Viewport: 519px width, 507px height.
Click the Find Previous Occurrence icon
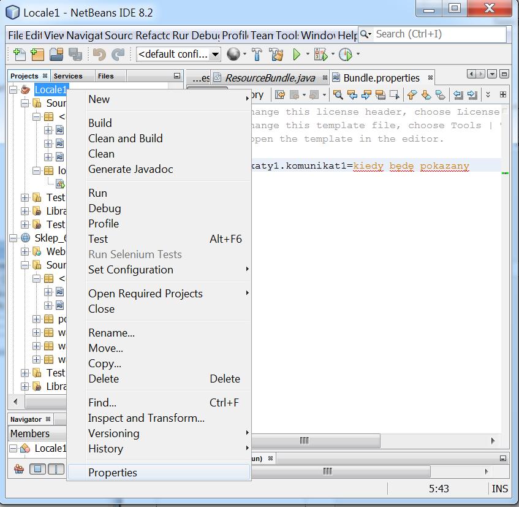(x=352, y=95)
